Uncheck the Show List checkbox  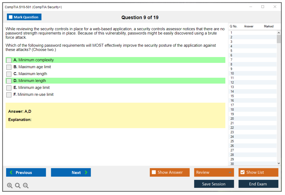(242, 172)
